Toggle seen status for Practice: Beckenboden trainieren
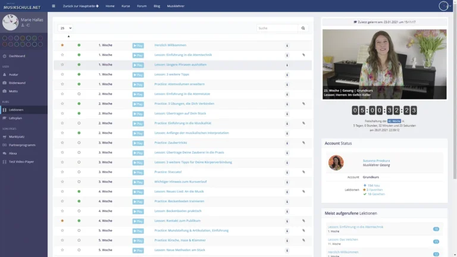457x257 pixels. point(79,201)
